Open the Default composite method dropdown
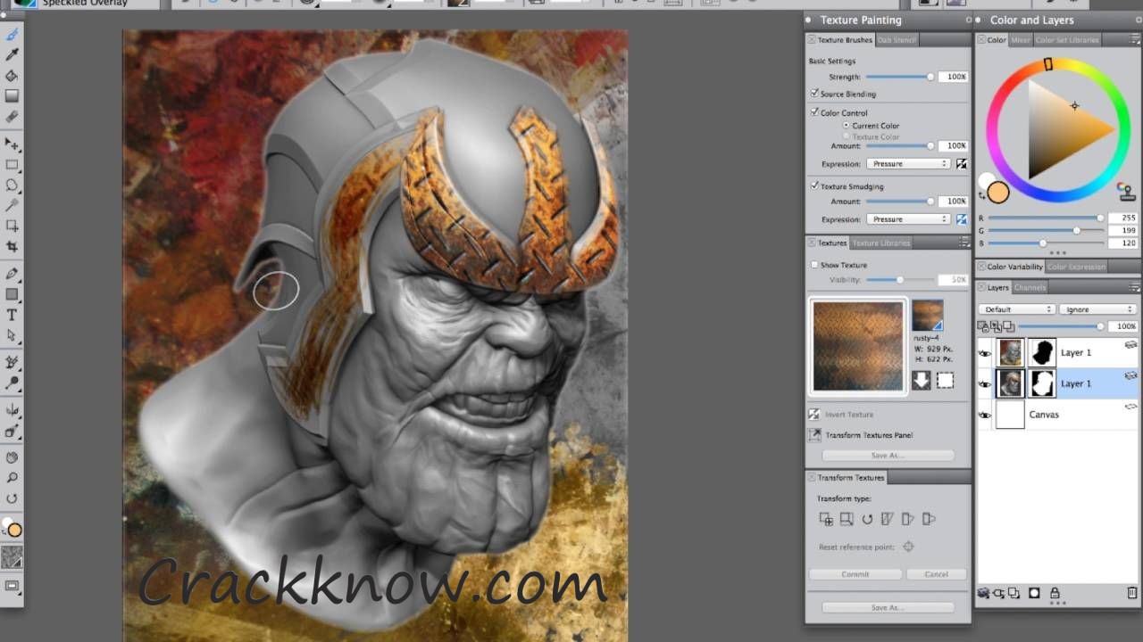 tap(1016, 309)
